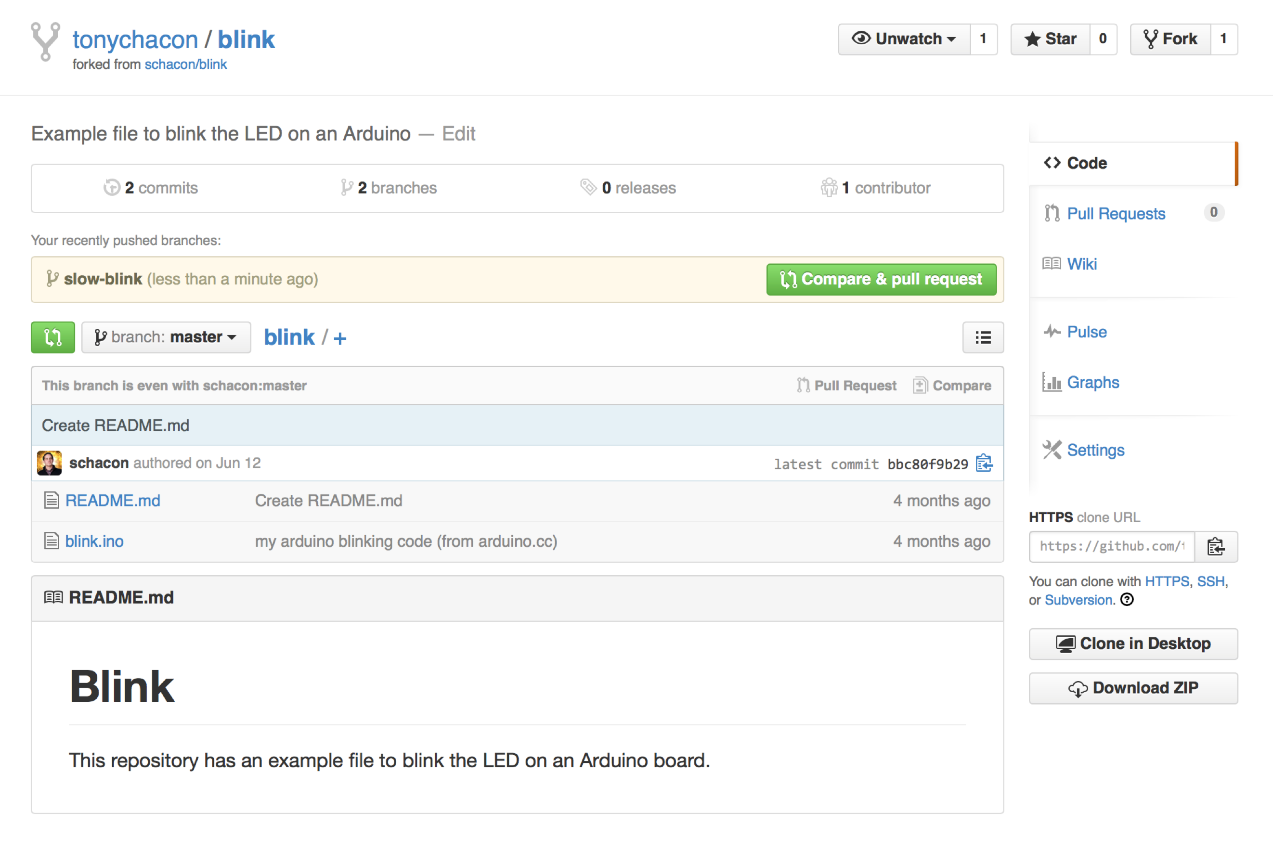Viewport: 1273px width, 851px height.
Task: Open the Settings page from sidebar
Action: click(1095, 450)
